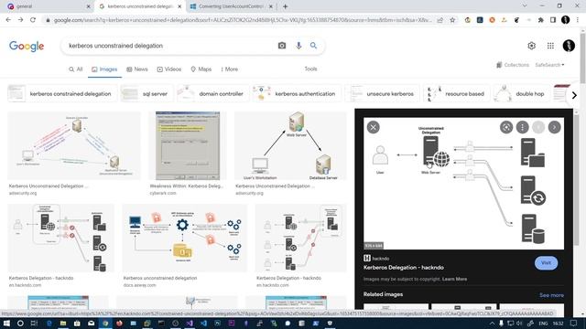This screenshot has height=329, width=586.
Task: Click browser forward arrow
Action: click(x=20, y=20)
